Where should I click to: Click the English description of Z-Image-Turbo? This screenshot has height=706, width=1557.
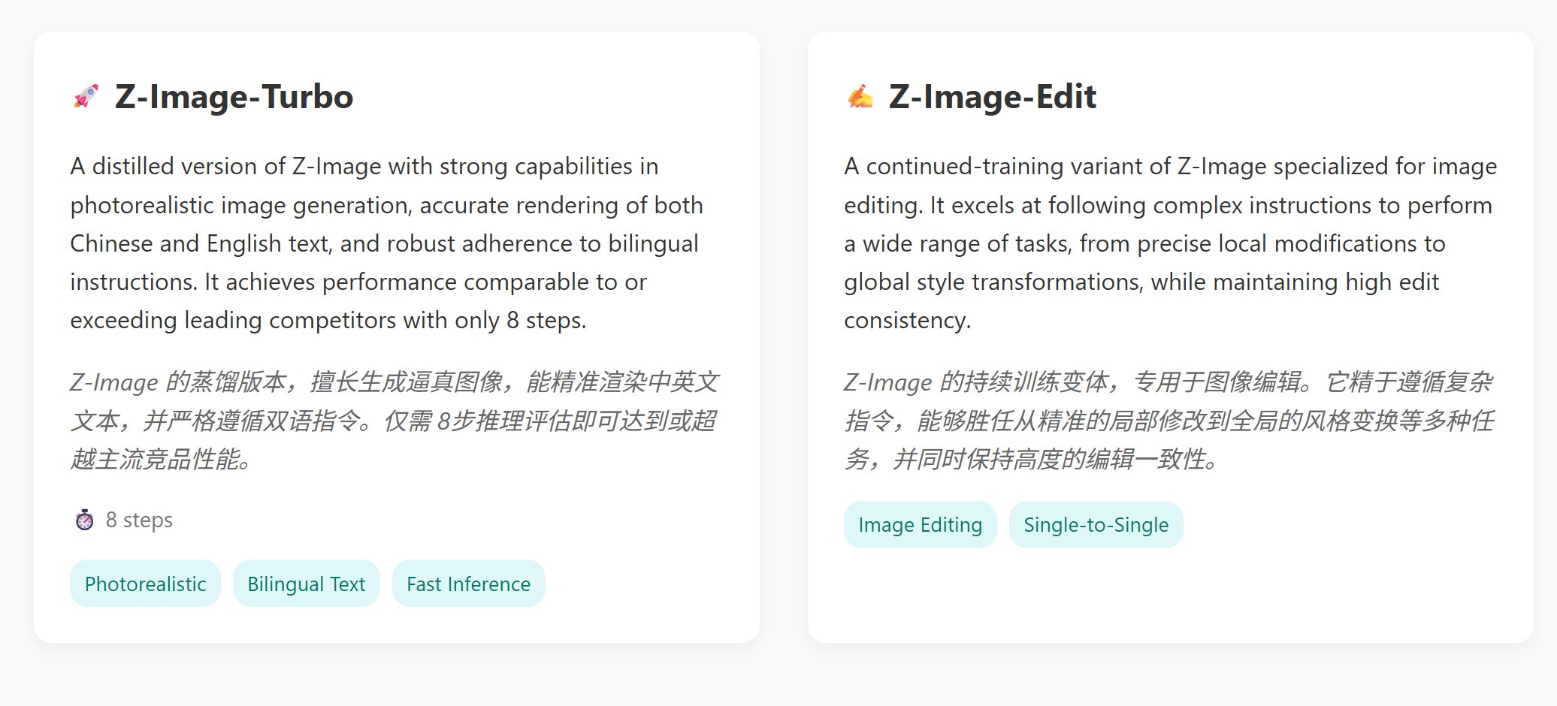(387, 243)
